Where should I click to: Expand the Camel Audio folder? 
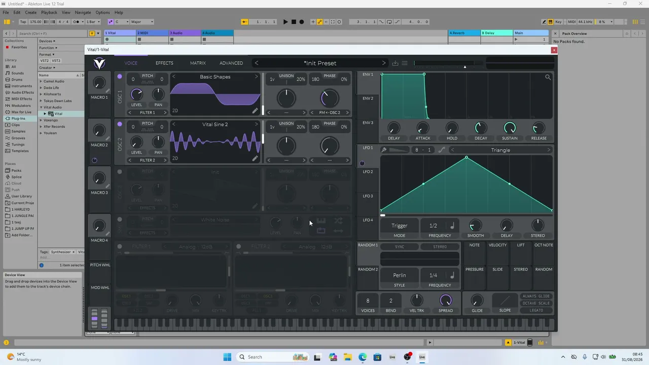coord(42,81)
